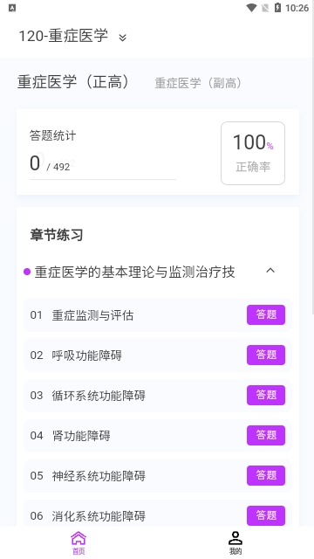Tap the battery status icon
This screenshot has width=314, height=559.
click(277, 8)
